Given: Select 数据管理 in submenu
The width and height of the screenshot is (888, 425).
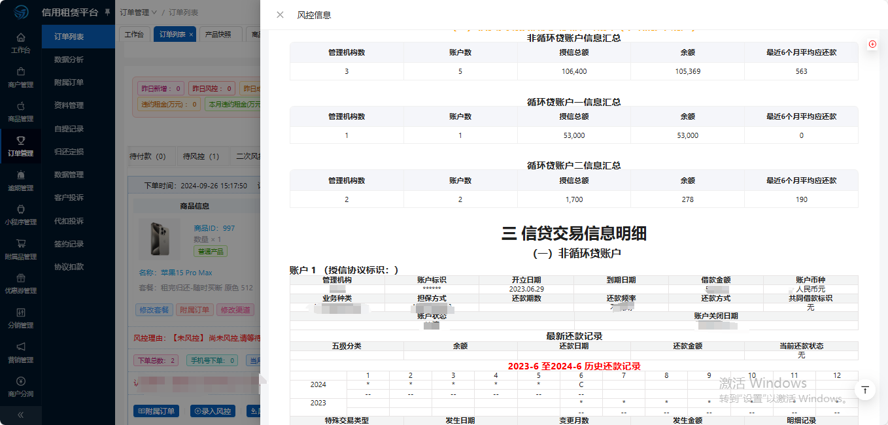Looking at the screenshot, I should (69, 175).
